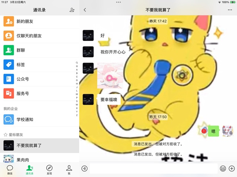Open the 学校通知 chat bubble icon

(9, 119)
